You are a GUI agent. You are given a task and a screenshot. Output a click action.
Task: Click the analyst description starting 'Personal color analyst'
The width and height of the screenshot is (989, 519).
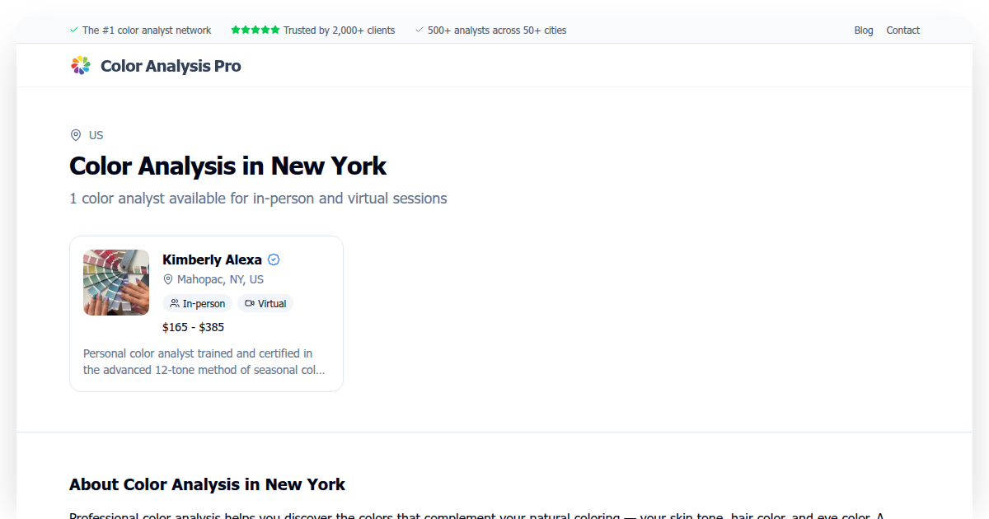pos(204,362)
